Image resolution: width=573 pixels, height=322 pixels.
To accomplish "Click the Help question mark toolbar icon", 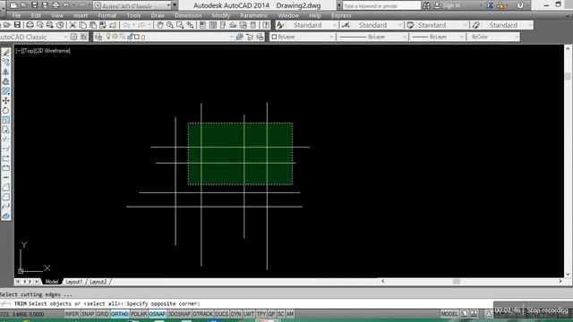I will 266,25.
